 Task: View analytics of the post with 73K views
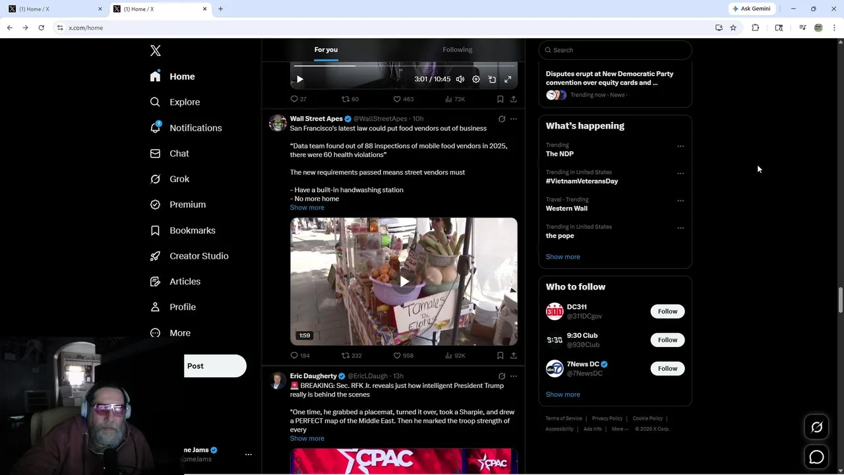tap(455, 99)
